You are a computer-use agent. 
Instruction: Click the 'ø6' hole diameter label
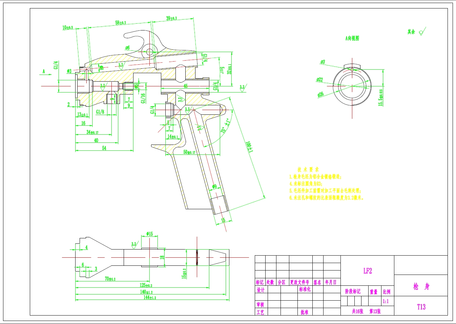point(127,48)
